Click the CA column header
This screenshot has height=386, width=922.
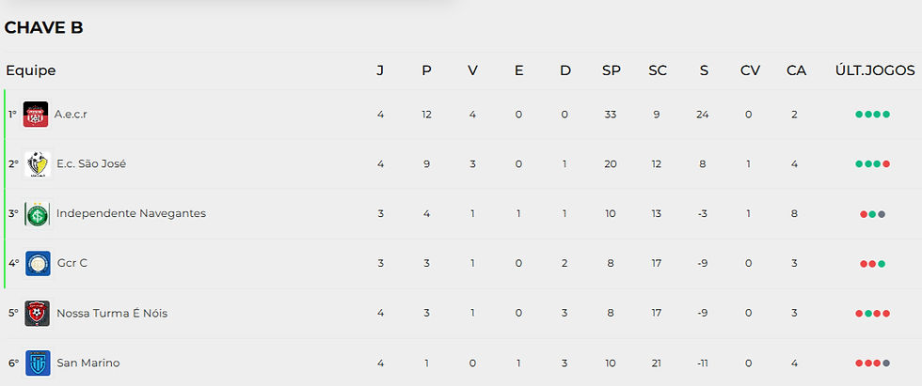click(796, 70)
